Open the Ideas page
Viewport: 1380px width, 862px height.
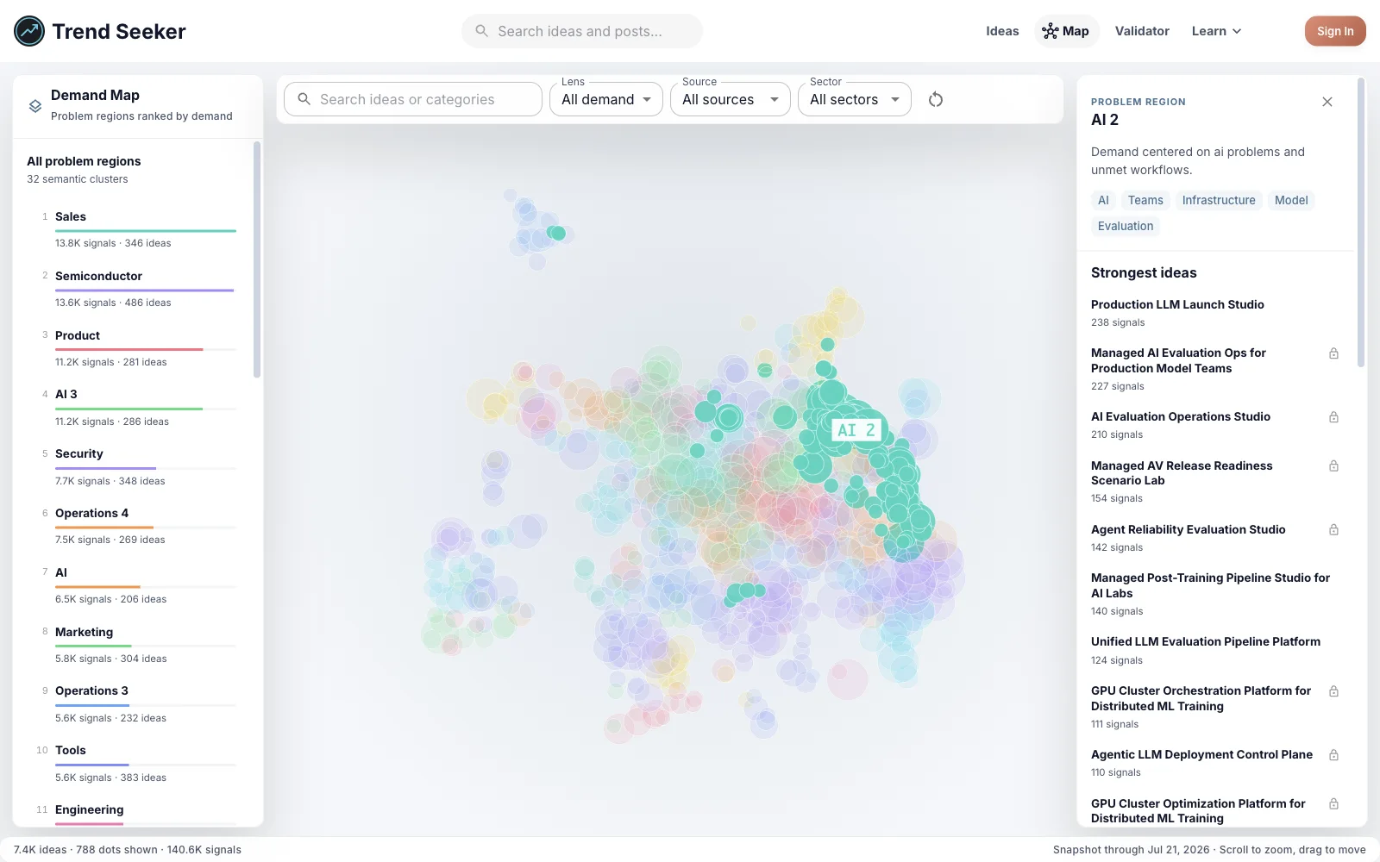1002,31
